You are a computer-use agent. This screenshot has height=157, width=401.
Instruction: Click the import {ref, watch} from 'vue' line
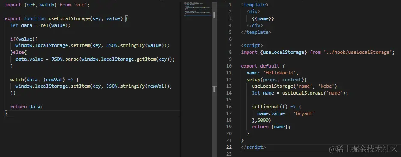[x=47, y=5]
